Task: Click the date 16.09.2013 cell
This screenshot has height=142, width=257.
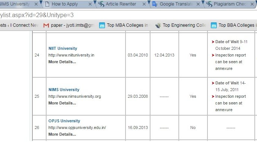Action: pyautogui.click(x=138, y=128)
